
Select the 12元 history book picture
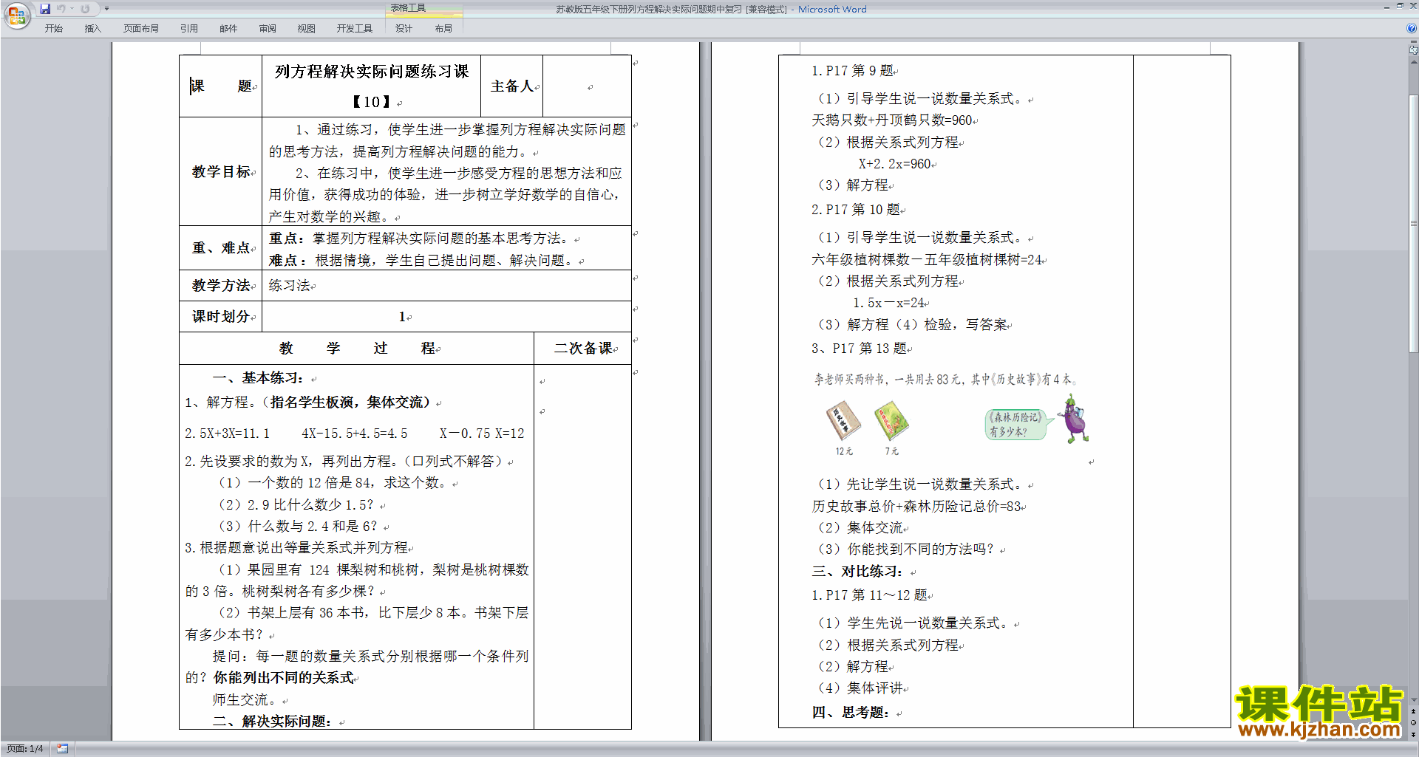(x=843, y=421)
